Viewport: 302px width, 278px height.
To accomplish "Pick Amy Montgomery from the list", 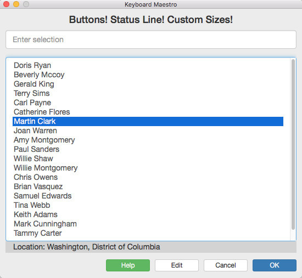I will 148,140.
